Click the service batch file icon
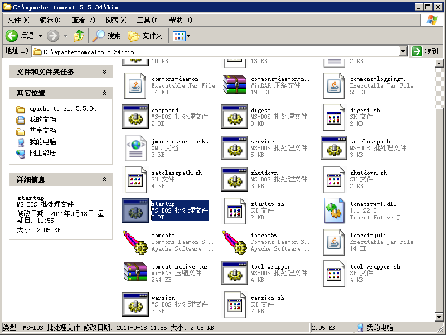Viewport: 446px width, 335px height. [x=235, y=148]
